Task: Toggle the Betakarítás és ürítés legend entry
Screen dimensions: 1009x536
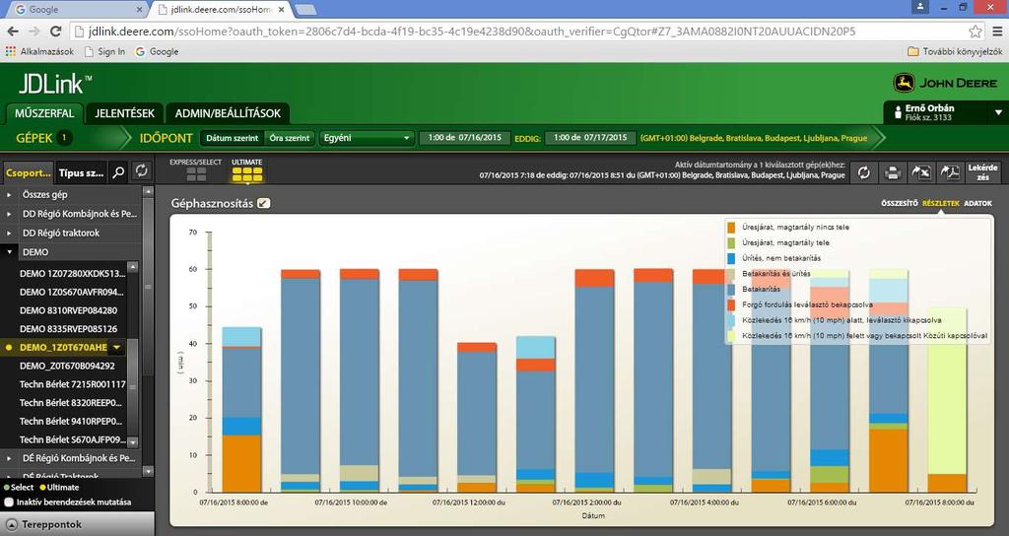Action: tap(769, 274)
